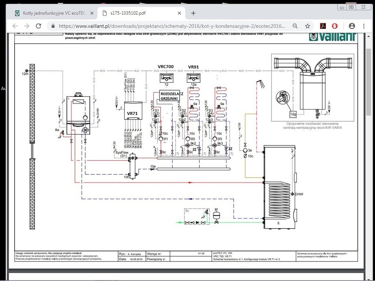This screenshot has height=281, width=375.
Task: Open a new browser tab
Action: (193, 13)
